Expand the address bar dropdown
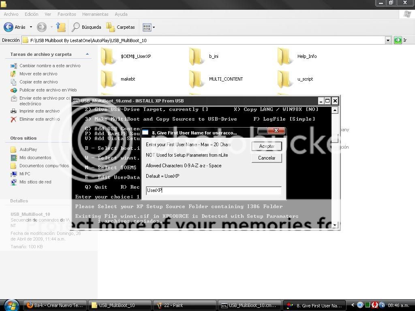Screen dimensions: 415x311 (x=388, y=40)
